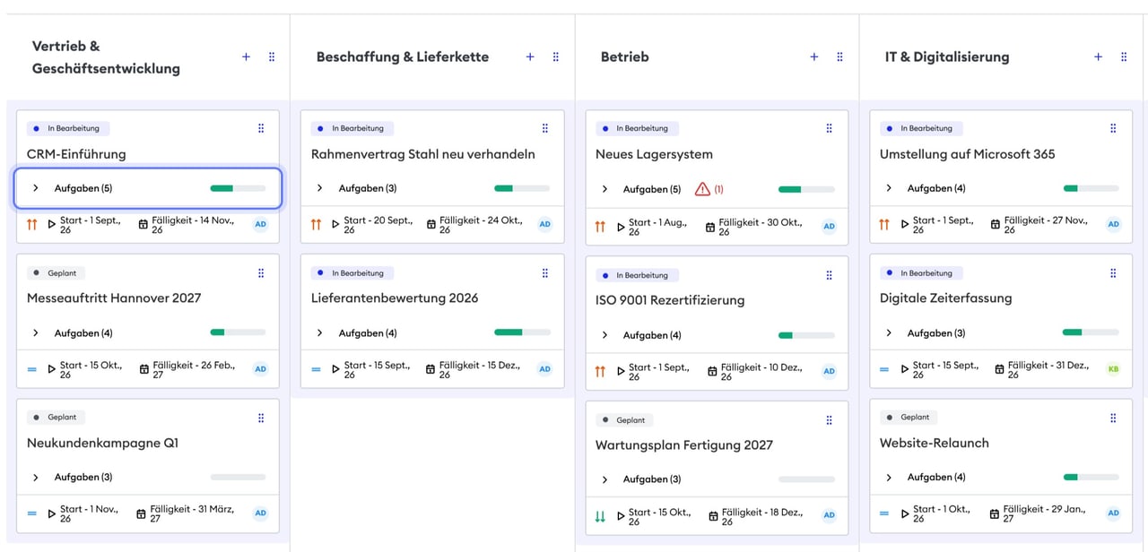Click KB assignee avatar on Digitale Zeiterfassung
The width and height of the screenshot is (1148, 552).
coord(1113,369)
